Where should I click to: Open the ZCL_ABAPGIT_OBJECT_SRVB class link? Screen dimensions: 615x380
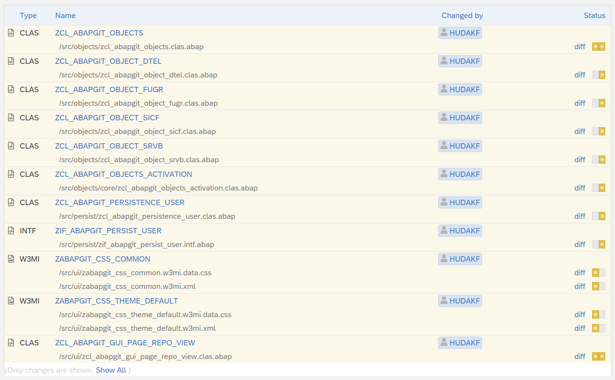109,146
